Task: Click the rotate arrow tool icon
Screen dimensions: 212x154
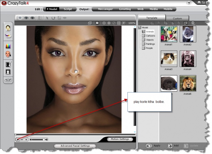Action: (x=53, y=18)
